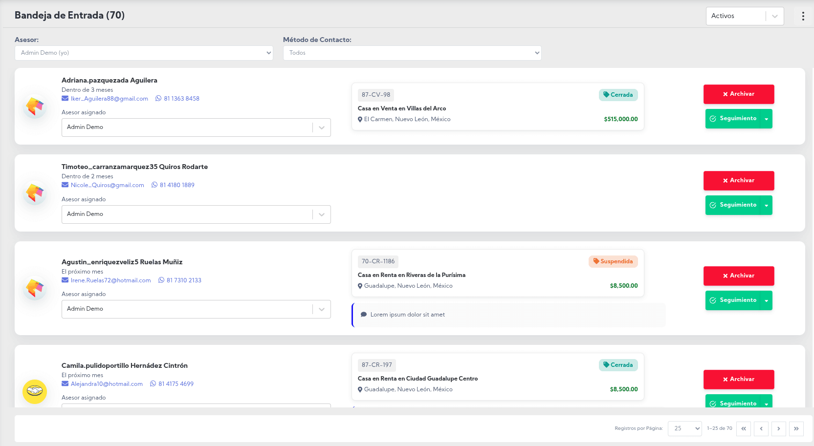
Task: Click Camila's yellow handshake avatar
Action: click(x=35, y=391)
